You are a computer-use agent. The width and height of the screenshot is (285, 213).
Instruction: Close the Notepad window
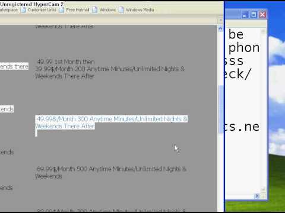pyautogui.click(x=262, y=15)
